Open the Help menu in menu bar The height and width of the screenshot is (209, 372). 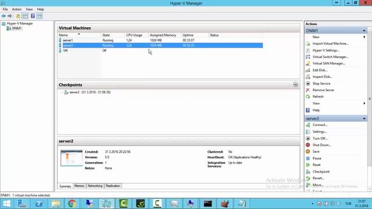pyautogui.click(x=40, y=9)
